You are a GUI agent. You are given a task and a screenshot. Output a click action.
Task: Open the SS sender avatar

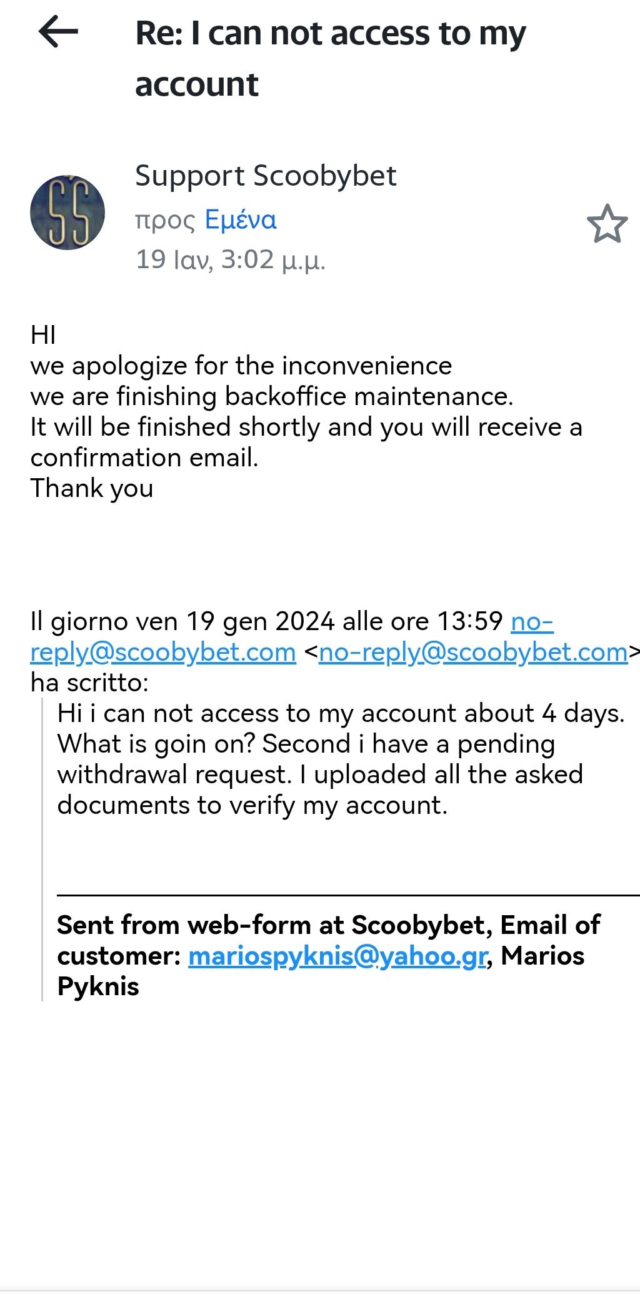[x=67, y=213]
